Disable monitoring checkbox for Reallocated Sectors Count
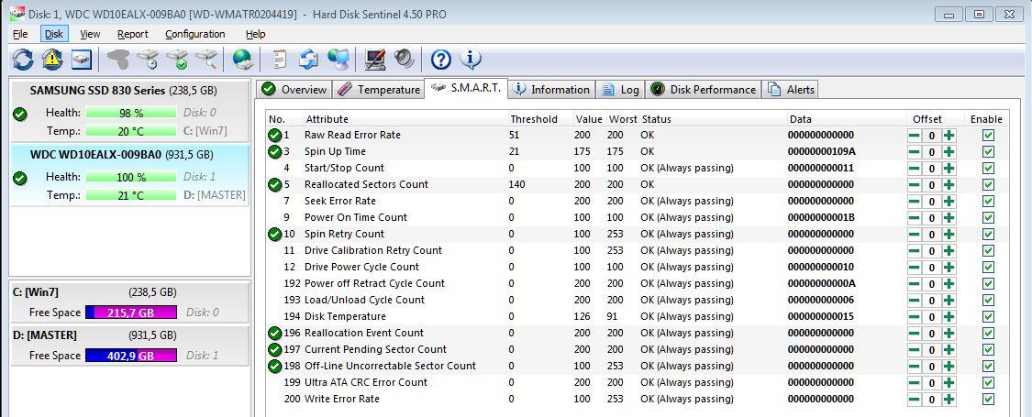This screenshot has width=1032, height=417. pyautogui.click(x=988, y=185)
